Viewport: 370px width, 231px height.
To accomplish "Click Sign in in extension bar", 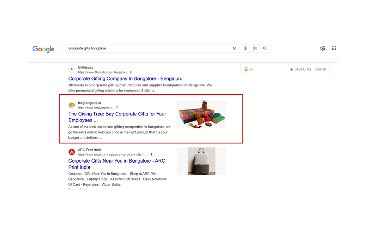I will pyautogui.click(x=321, y=69).
